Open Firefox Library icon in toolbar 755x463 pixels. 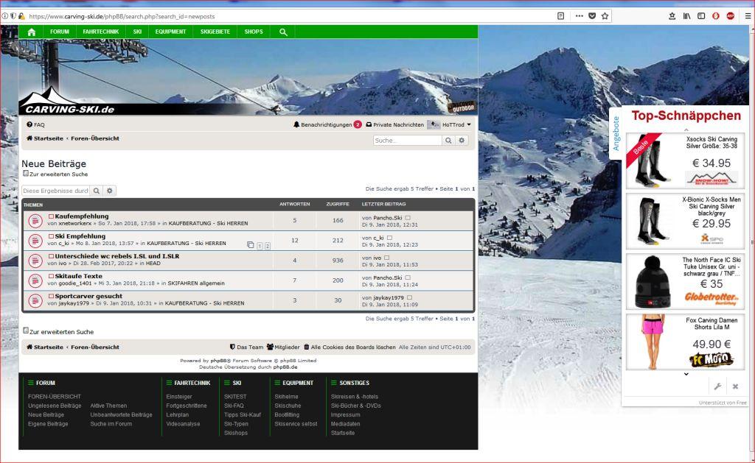pyautogui.click(x=686, y=15)
